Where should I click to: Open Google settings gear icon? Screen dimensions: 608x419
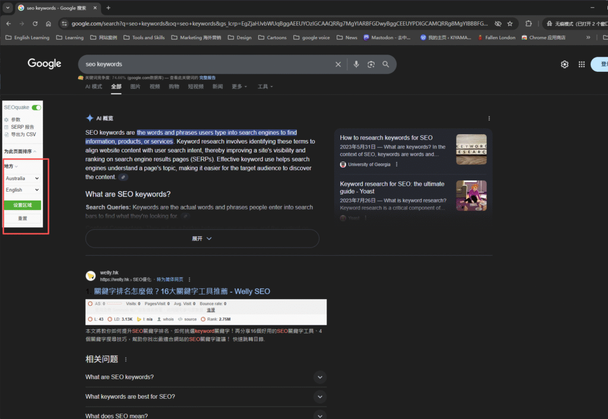point(565,64)
